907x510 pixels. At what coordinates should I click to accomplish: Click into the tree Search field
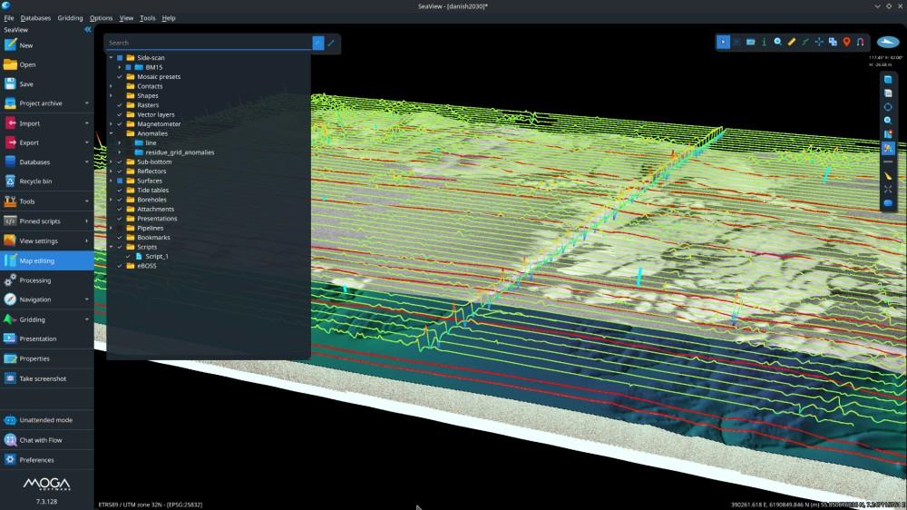point(209,43)
